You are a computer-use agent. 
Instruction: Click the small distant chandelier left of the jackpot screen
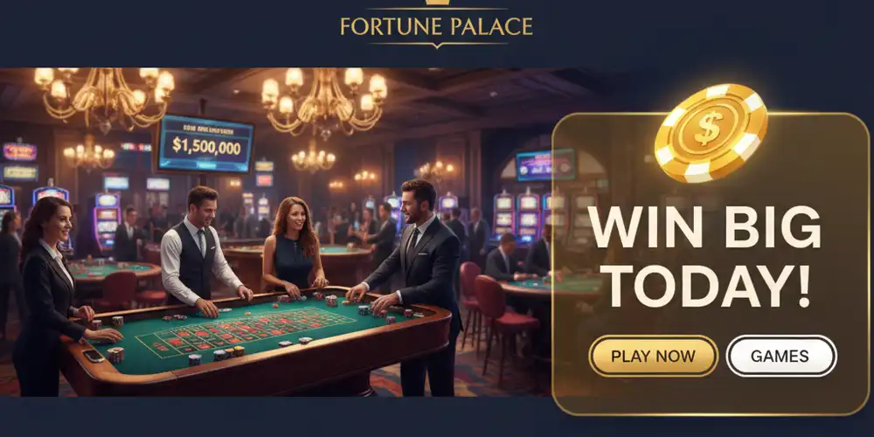tap(88, 154)
